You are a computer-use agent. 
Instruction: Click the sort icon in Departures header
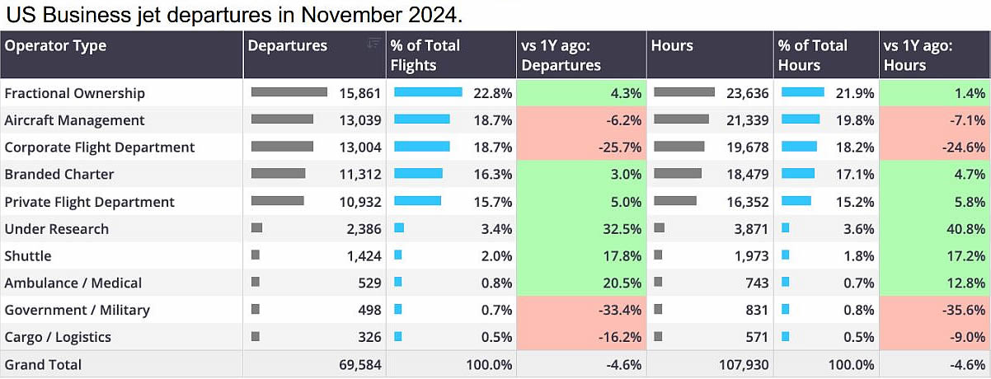373,44
